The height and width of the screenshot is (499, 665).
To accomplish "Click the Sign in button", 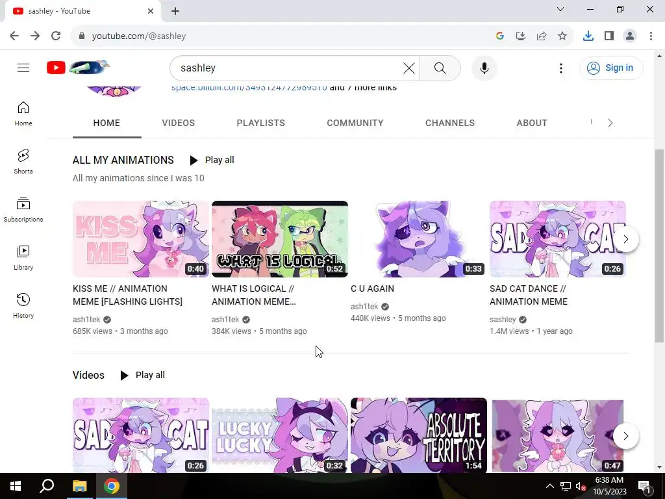I will pyautogui.click(x=610, y=68).
